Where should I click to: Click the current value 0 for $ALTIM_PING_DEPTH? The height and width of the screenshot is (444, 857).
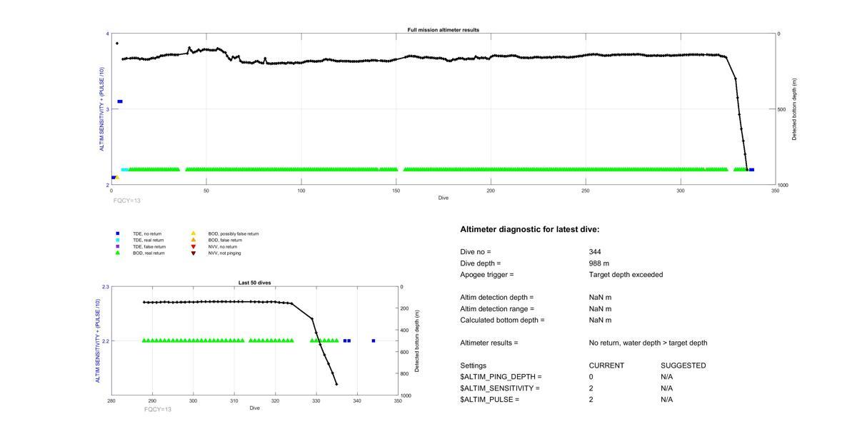point(591,377)
